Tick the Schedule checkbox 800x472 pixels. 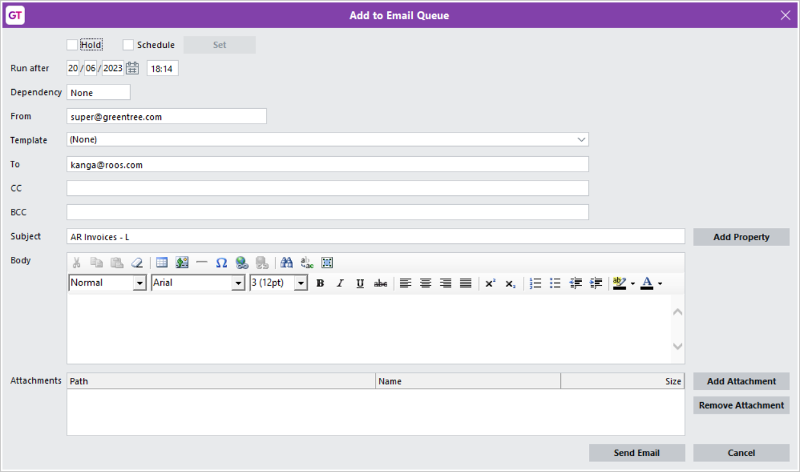[128, 45]
